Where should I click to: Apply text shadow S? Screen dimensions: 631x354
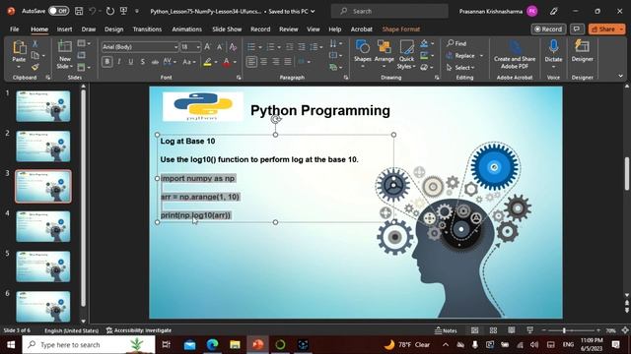(x=143, y=62)
